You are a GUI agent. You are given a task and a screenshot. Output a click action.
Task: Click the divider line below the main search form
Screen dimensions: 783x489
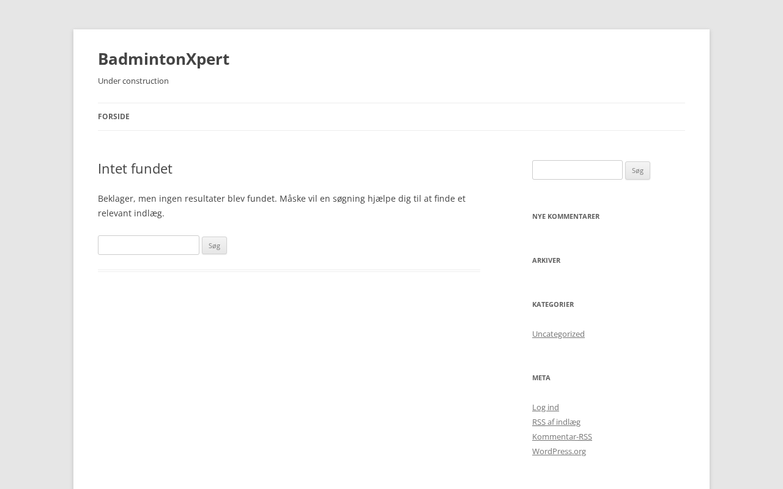tap(289, 270)
